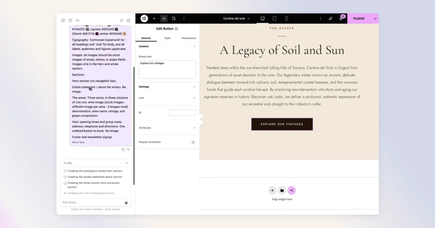The width and height of the screenshot is (435, 228).
Task: Open chat history clock icon
Action: pyautogui.click(x=70, y=20)
